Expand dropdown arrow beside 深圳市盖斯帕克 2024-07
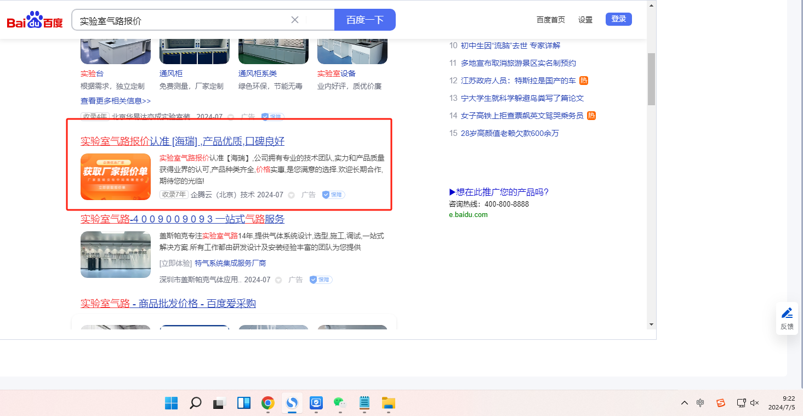This screenshot has height=416, width=803. tap(278, 280)
